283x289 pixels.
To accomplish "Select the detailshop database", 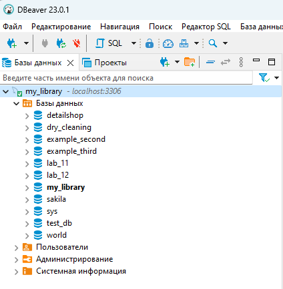I will click(65, 115).
